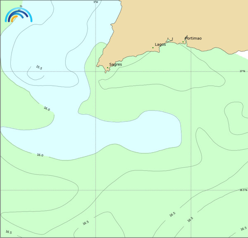Pick the tan land area above Lagos
248x238 pixels.
157,21
